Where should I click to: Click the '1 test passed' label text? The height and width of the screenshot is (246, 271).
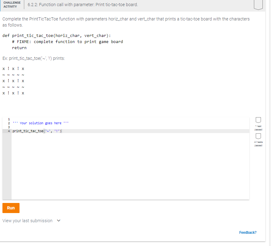pos(258,128)
